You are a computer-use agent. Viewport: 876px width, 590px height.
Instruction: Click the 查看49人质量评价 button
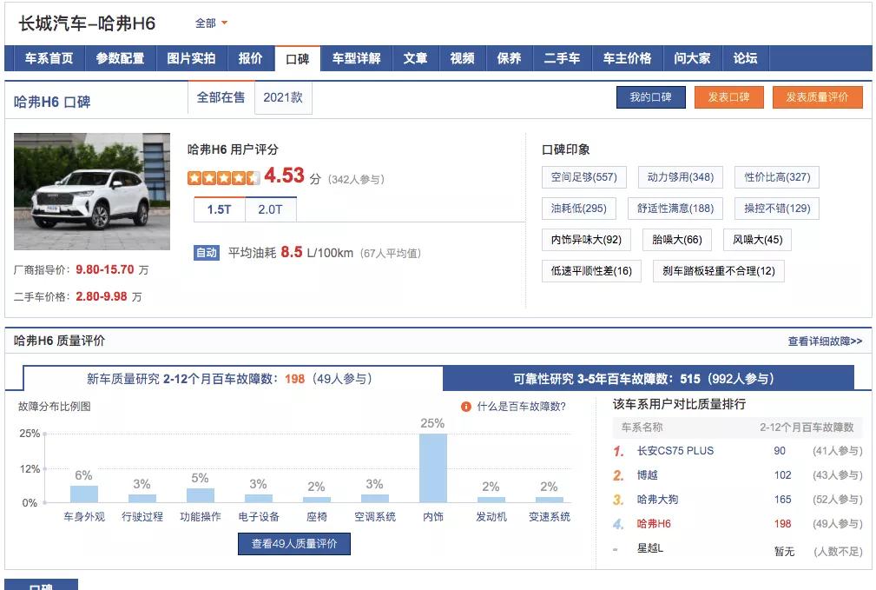pyautogui.click(x=295, y=544)
